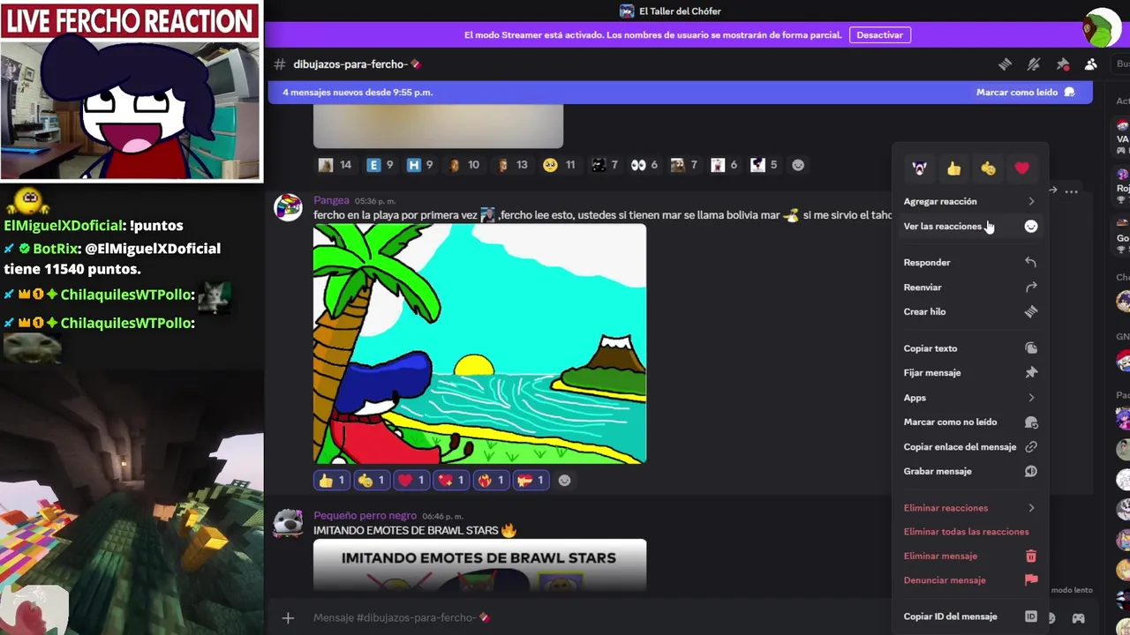The width and height of the screenshot is (1130, 635).
Task: Click the blurred image above the reactions row
Action: [x=438, y=126]
